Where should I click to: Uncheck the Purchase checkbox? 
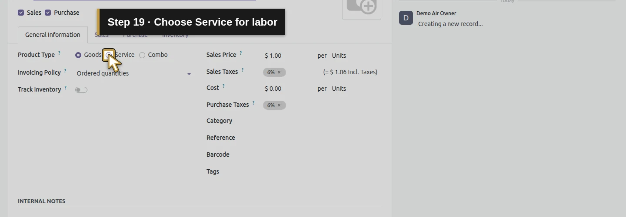[x=48, y=13]
